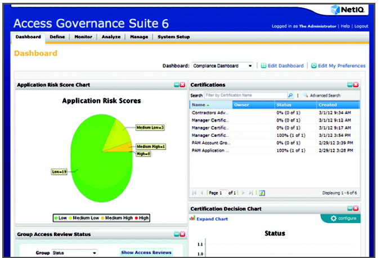Open the System Setup tab
Screen dimensions: 381x258
click(174, 37)
